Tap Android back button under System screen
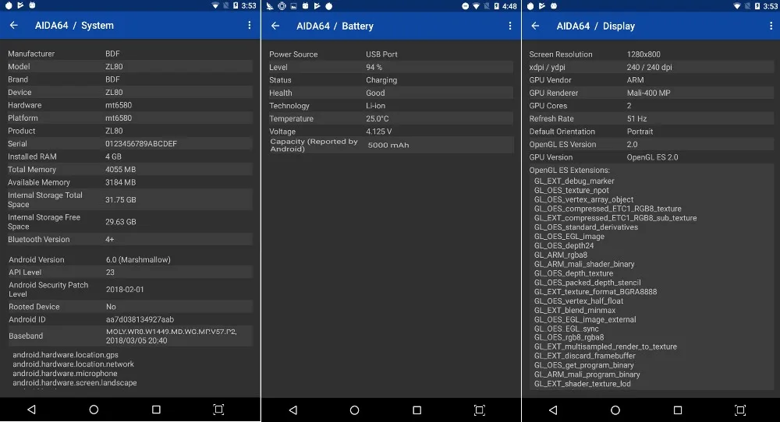 point(31,410)
